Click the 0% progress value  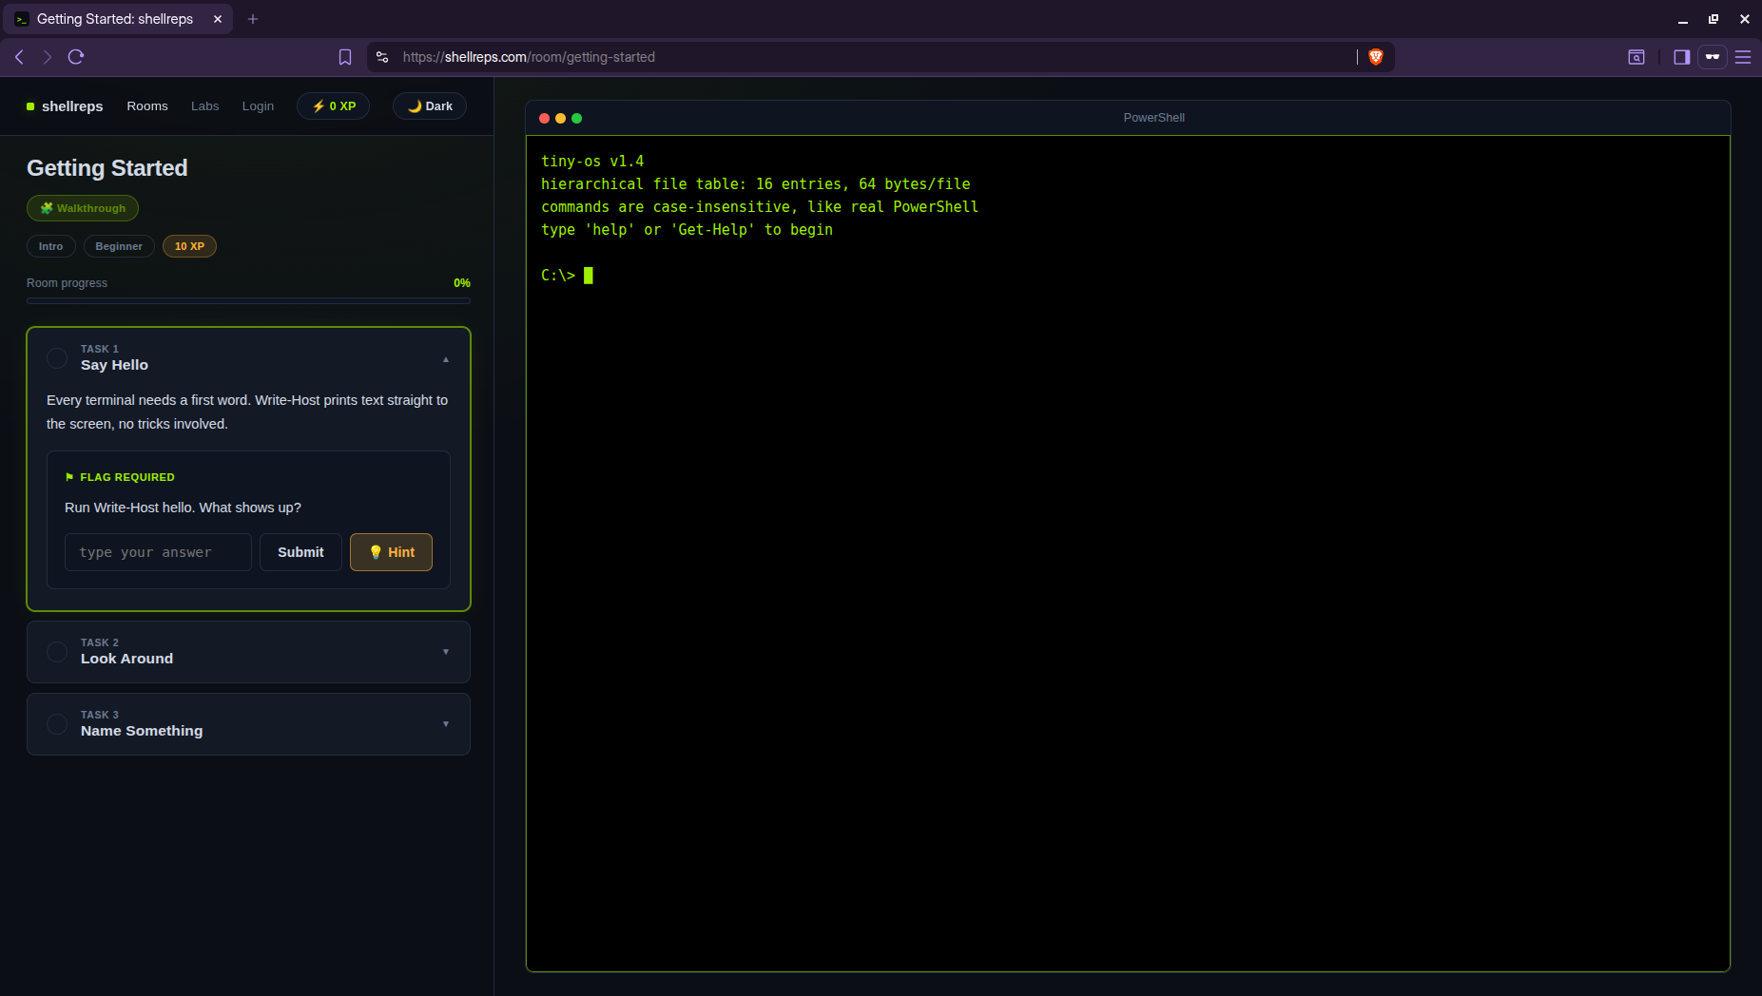[462, 283]
